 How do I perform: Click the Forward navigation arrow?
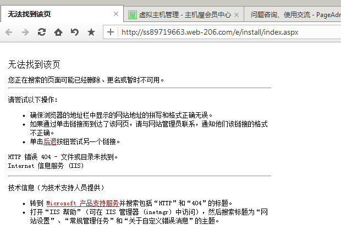(x=25, y=32)
